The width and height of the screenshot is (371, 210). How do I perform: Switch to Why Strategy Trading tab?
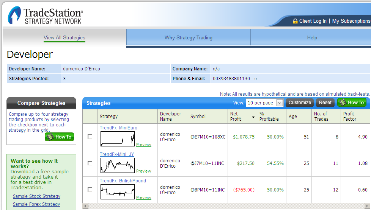pyautogui.click(x=188, y=37)
